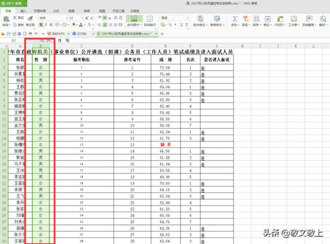330x244 pixels.
Task: Click the Sum (求和) sigma icon
Action: point(235,19)
